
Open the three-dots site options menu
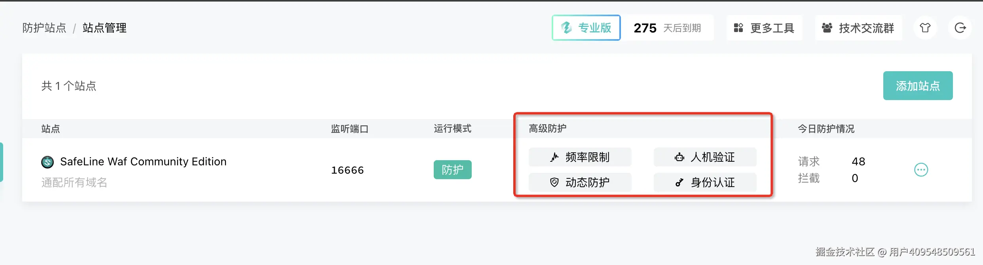coord(921,170)
